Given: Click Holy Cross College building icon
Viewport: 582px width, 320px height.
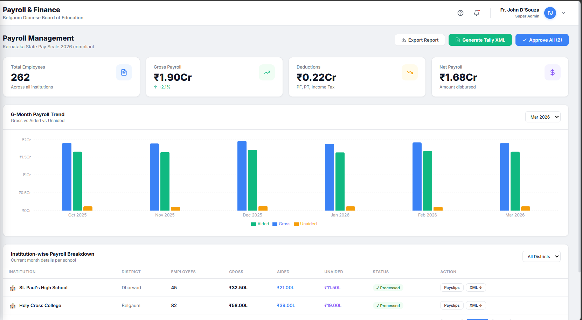Looking at the screenshot, I should [x=13, y=306].
